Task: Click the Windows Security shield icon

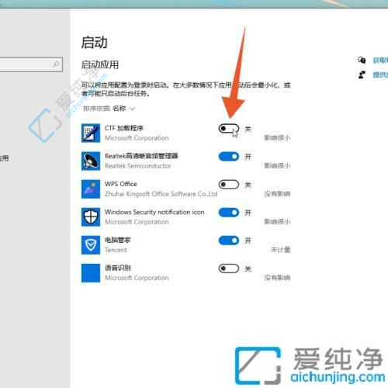Action: pos(91,217)
